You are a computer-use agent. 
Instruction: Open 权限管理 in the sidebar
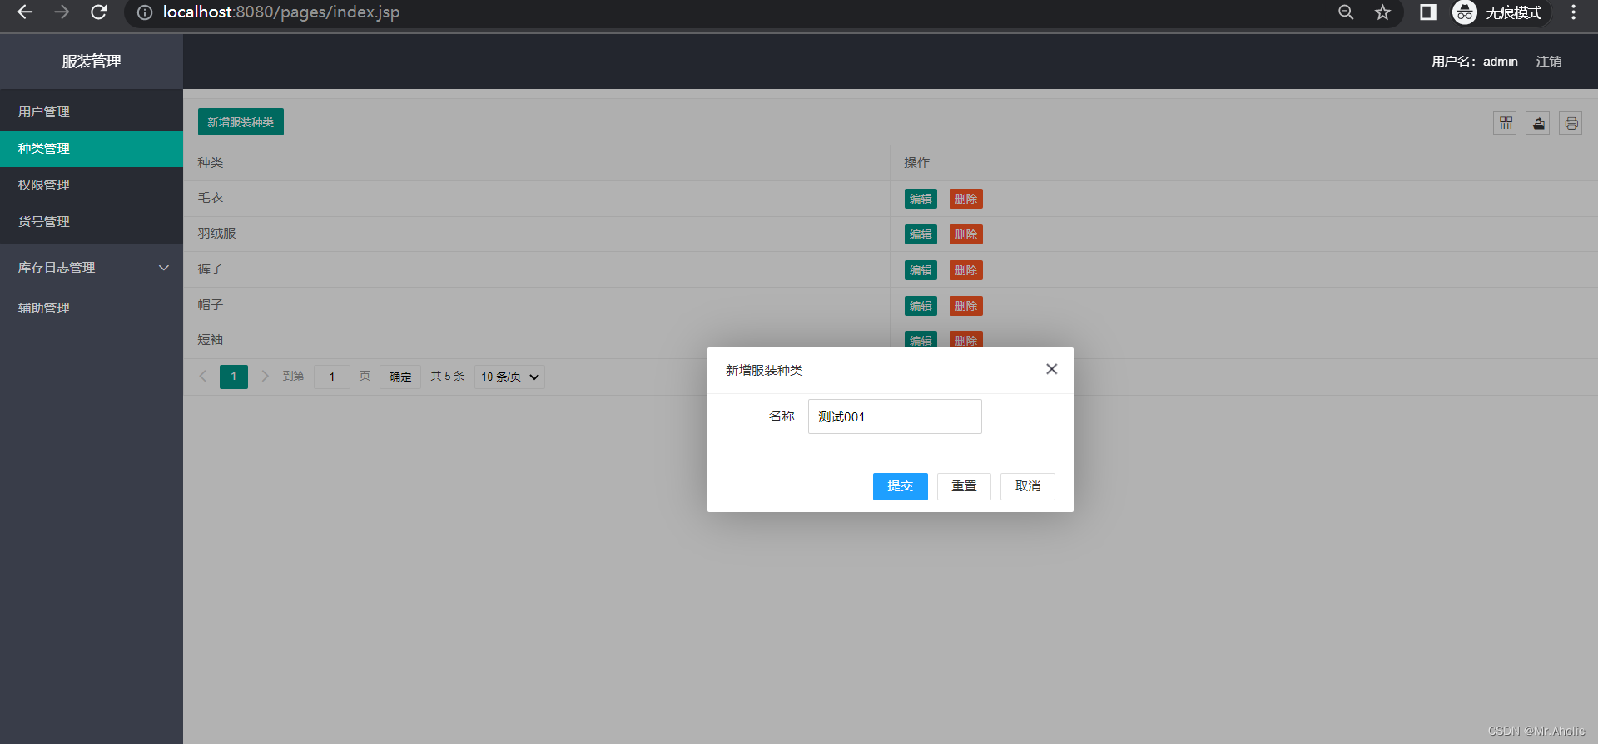[x=92, y=185]
